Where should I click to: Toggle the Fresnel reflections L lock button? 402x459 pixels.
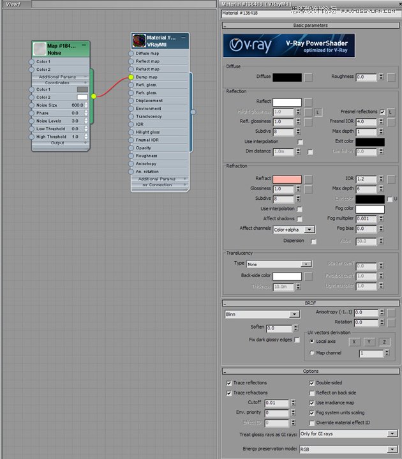tap(391, 112)
